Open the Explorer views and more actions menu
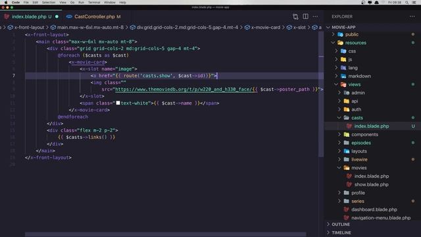The height and width of the screenshot is (237, 421). 412,16
